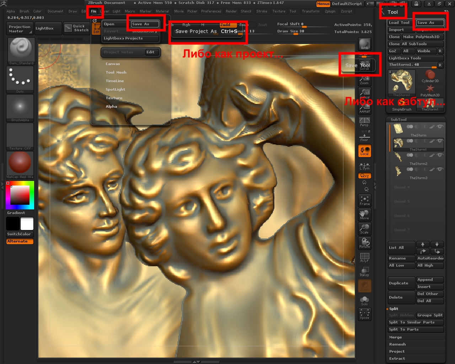This screenshot has width=455, height=364.
Task: Pick a color in the color picker square
Action: pyautogui.click(x=20, y=195)
